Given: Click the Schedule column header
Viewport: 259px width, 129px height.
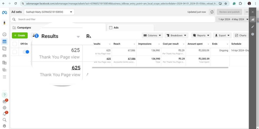Looking at the screenshot, I should tap(236, 44).
